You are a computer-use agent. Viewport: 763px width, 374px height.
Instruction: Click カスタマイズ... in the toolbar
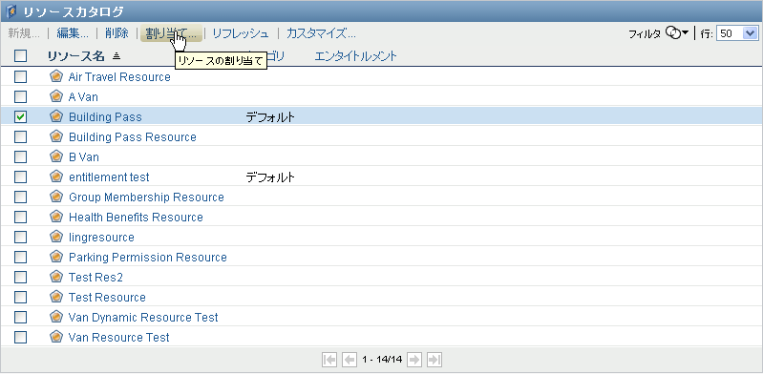(x=321, y=33)
